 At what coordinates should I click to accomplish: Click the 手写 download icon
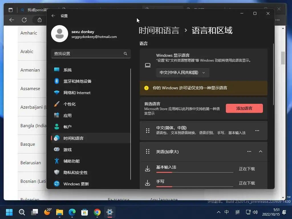coord(147,183)
